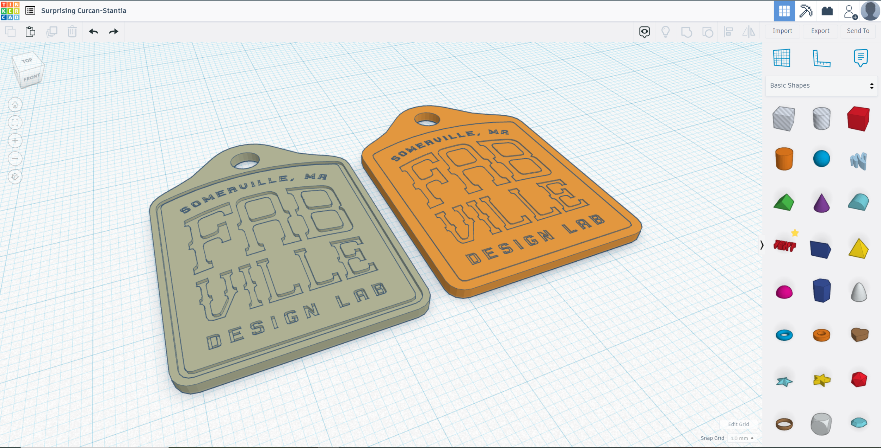Select the red Box shape thumbnail
Screen dimensions: 881x448
859,119
